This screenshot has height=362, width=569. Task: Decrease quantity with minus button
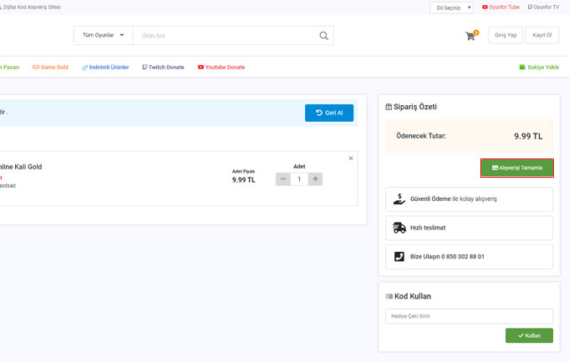pyautogui.click(x=283, y=179)
